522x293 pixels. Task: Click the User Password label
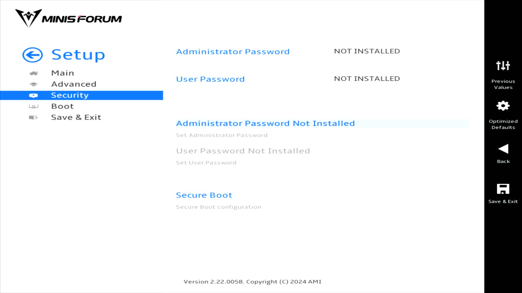[x=210, y=79]
